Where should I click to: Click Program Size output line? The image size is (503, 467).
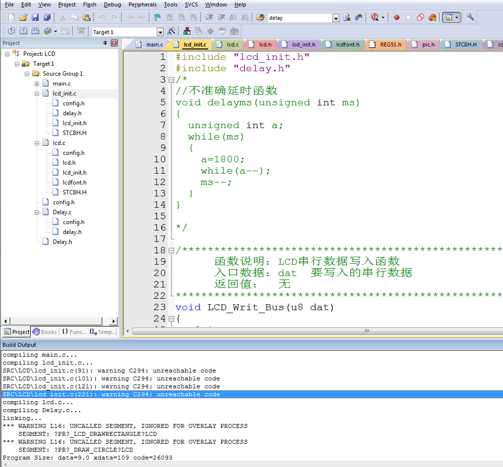point(87,458)
